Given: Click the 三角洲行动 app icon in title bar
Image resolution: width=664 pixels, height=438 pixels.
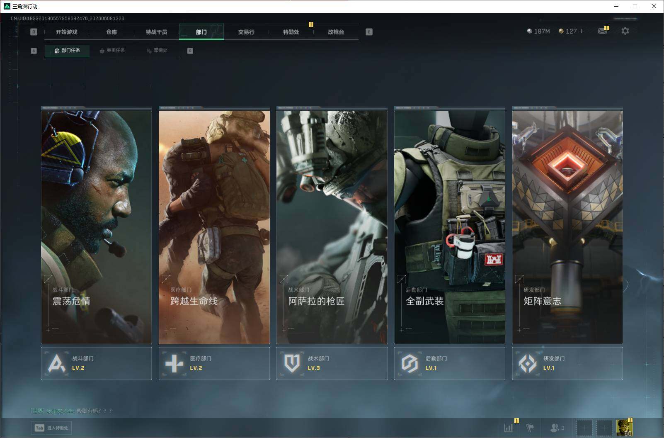Looking at the screenshot, I should click(x=7, y=6).
